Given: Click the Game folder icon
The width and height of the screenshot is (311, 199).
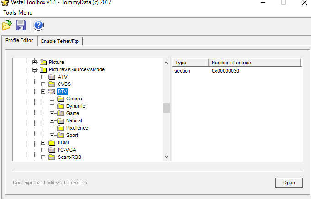Looking at the screenshot, I should pyautogui.click(x=60, y=114).
